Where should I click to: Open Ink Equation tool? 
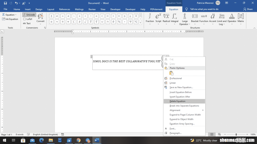pyautogui.click(x=10, y=19)
